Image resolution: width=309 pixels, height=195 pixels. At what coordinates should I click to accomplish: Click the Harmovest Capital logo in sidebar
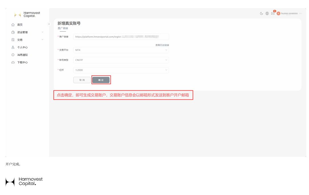27,14
